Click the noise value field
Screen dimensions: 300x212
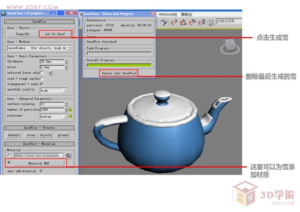coord(52,67)
